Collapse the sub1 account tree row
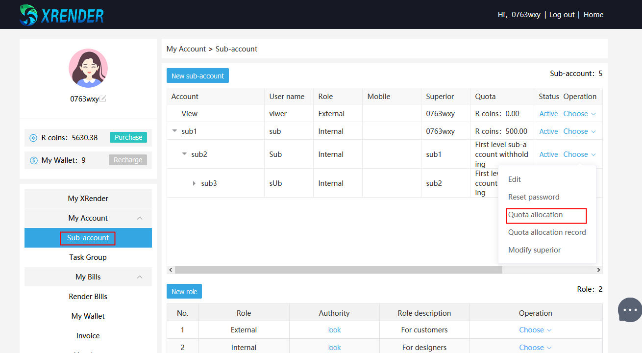 pyautogui.click(x=174, y=131)
